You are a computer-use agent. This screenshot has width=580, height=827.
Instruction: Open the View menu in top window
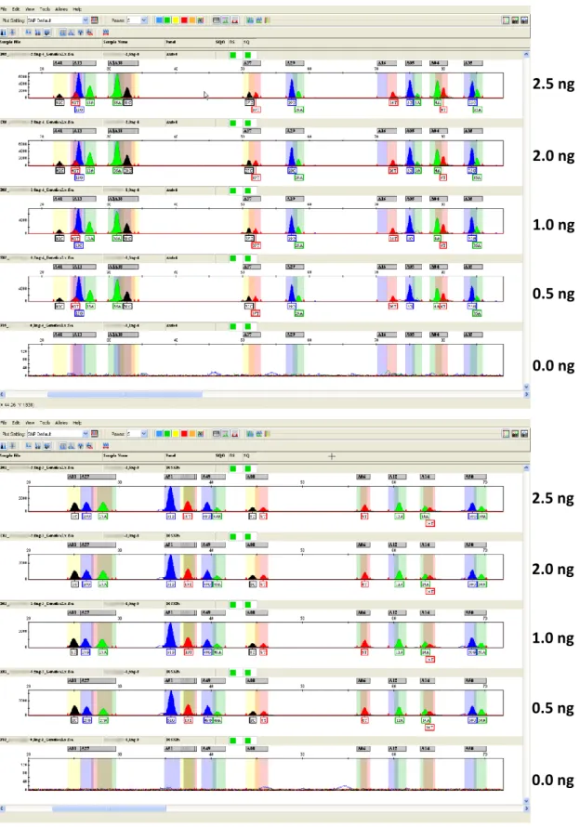pos(30,9)
